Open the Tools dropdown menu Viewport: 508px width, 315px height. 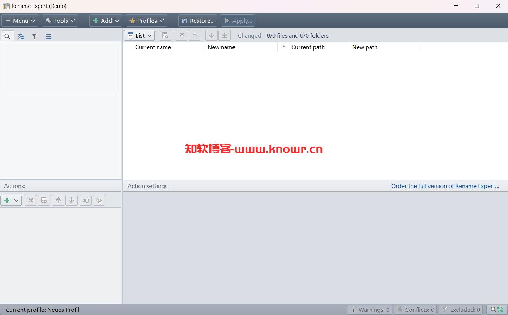tap(60, 21)
